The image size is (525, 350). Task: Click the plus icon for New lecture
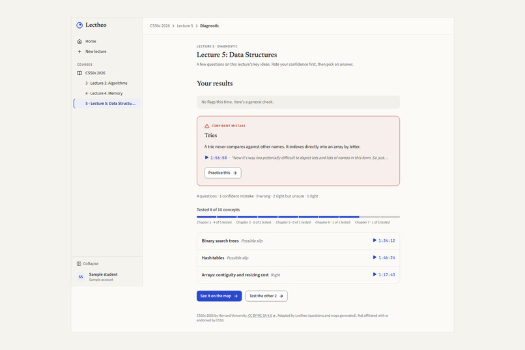(x=79, y=51)
